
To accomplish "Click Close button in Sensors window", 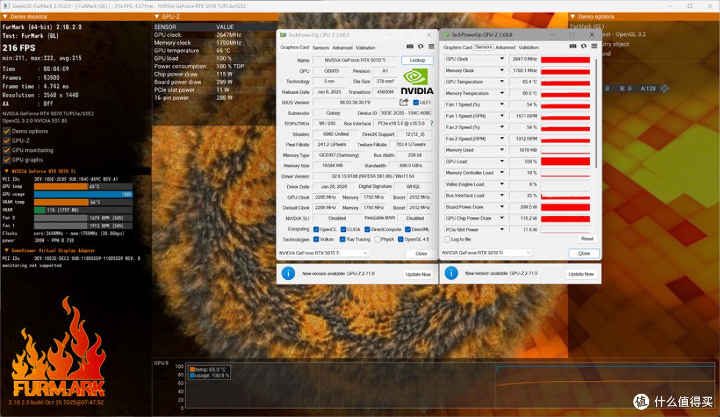I will 584,253.
